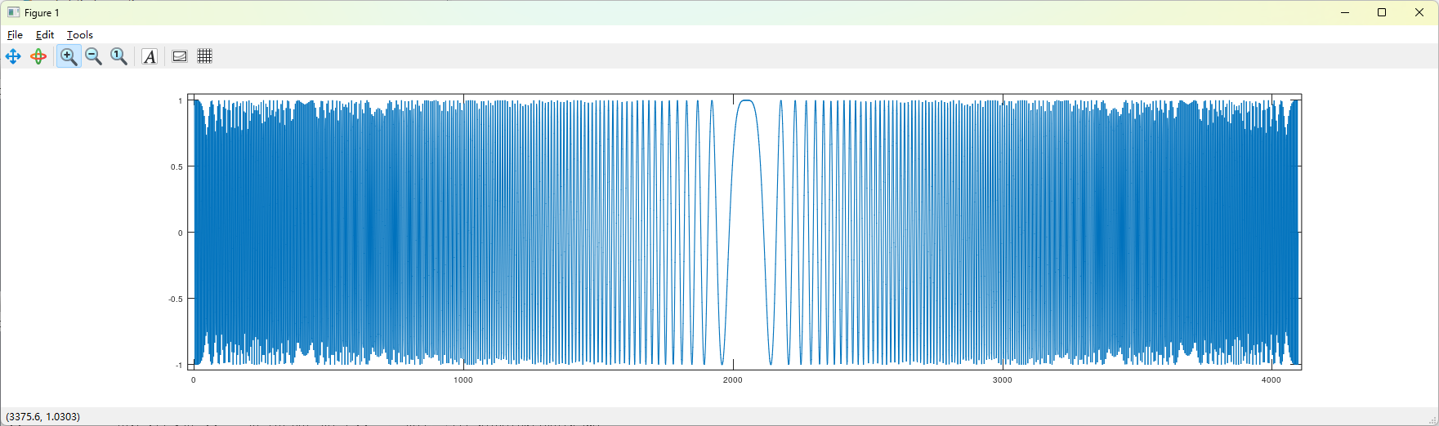This screenshot has width=1439, height=426.
Task: Click the Figure 1 window icon
Action: 14,12
